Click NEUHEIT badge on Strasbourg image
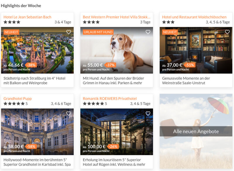 11,32
